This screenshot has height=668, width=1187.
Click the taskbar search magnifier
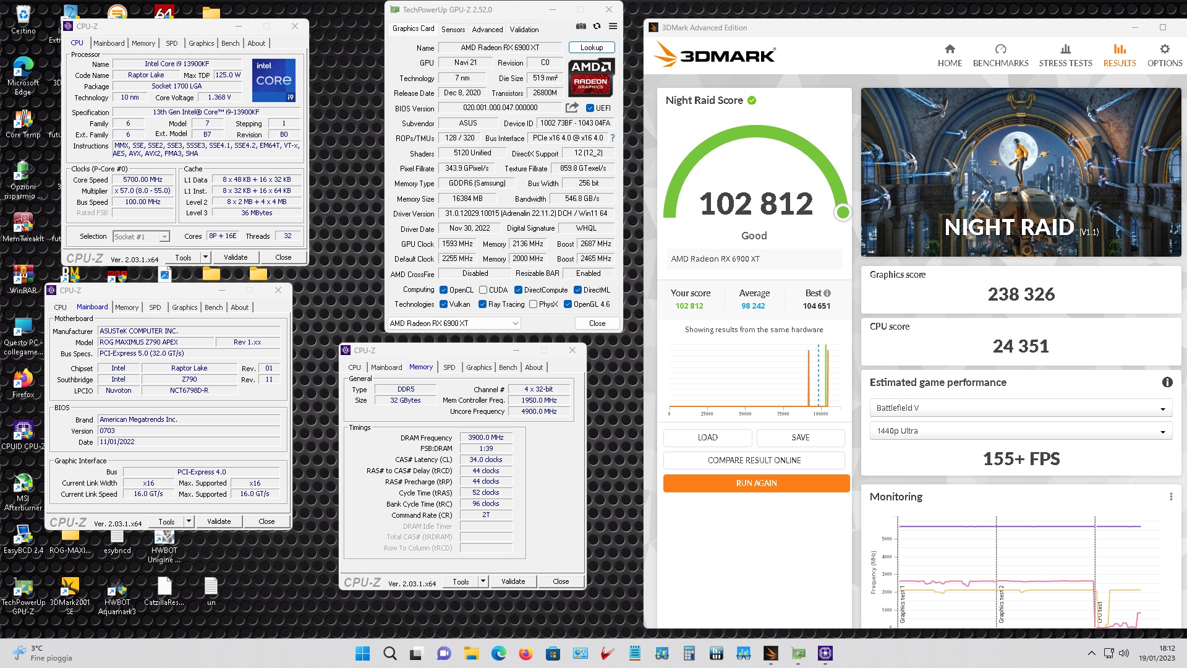click(389, 653)
